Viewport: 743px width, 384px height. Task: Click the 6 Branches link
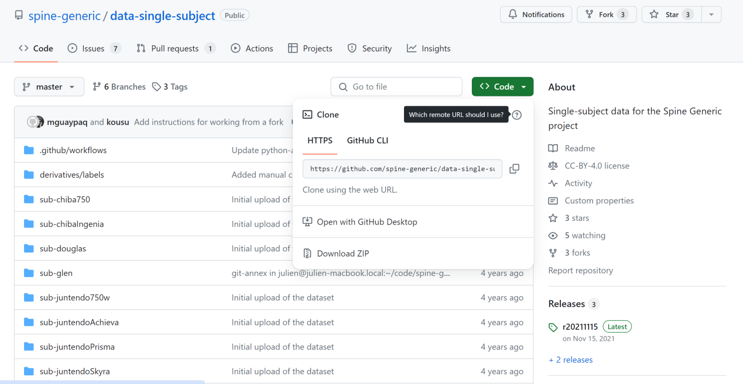coord(119,87)
